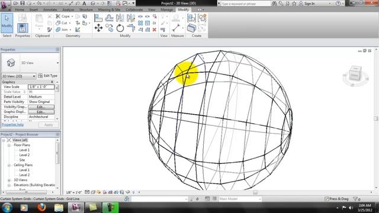This screenshot has height=213, width=379.
Task: Select Site under Floor Plans
Action: (22, 160)
